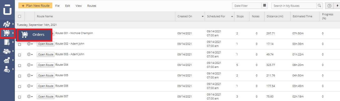
Task: Open the team and vehicles sidebar icon
Action: pyautogui.click(x=6, y=51)
